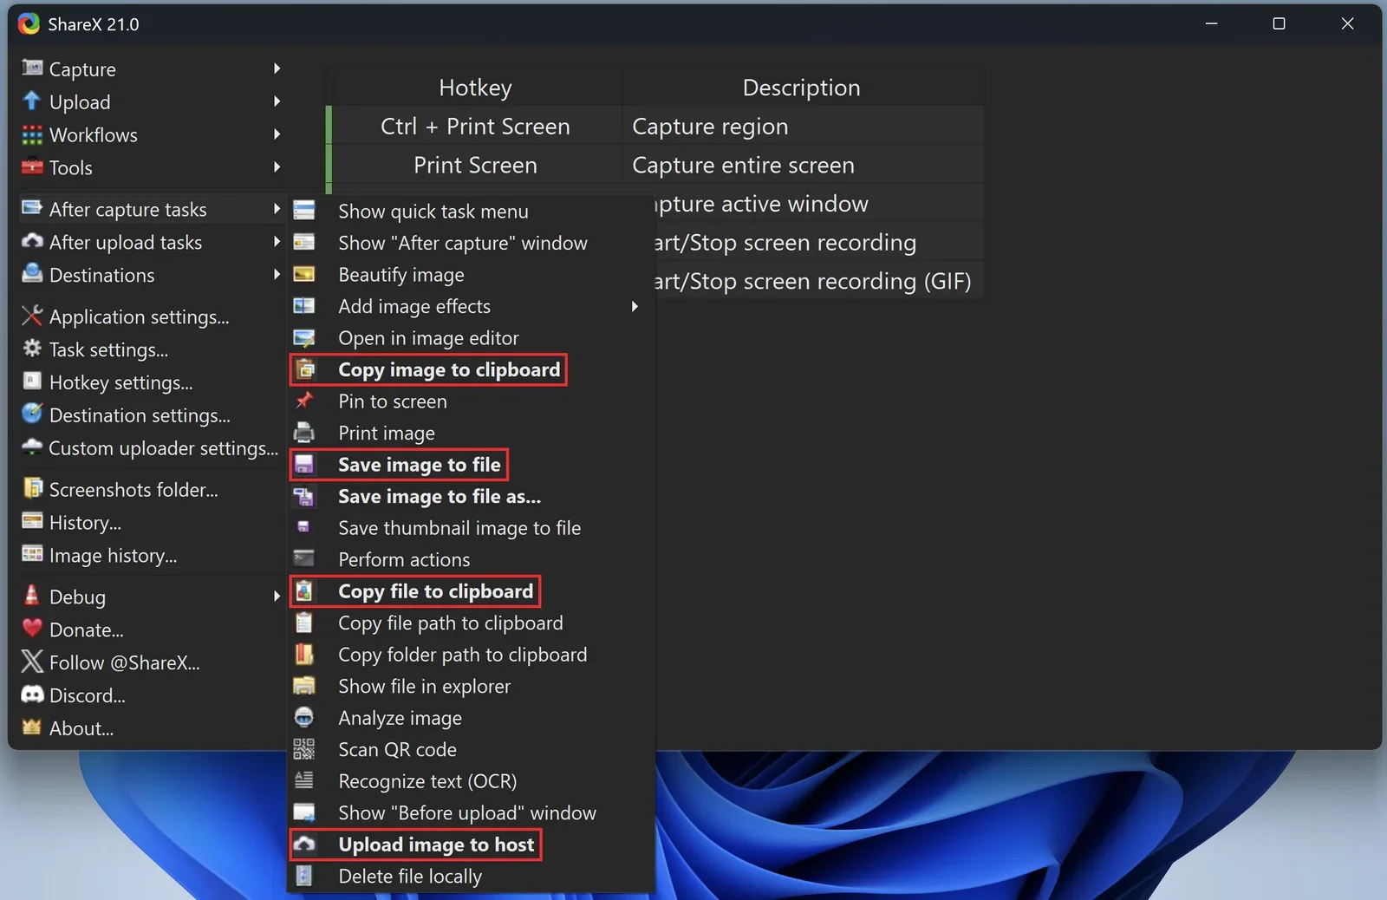This screenshot has height=900, width=1387.
Task: Expand Add image effects submenu arrow
Action: [x=635, y=306]
